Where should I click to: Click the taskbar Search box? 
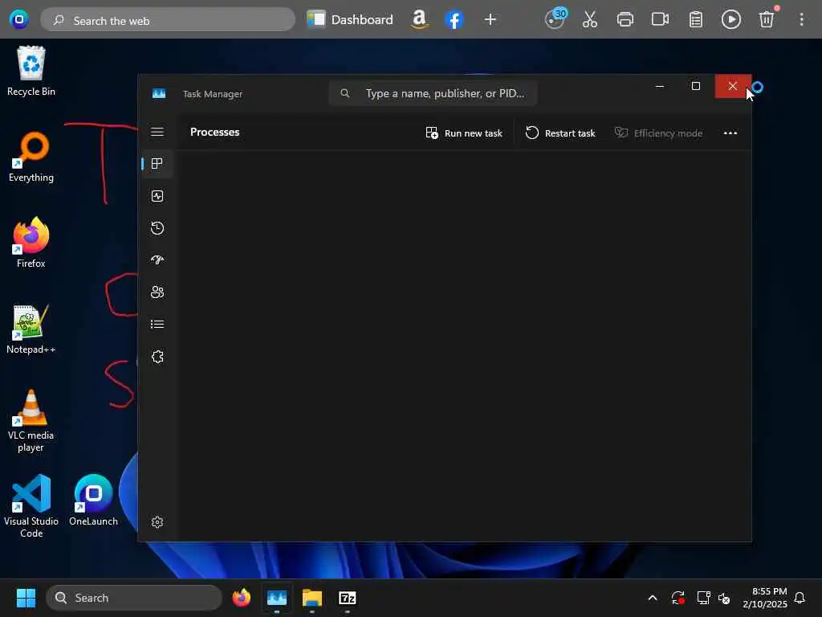click(134, 598)
